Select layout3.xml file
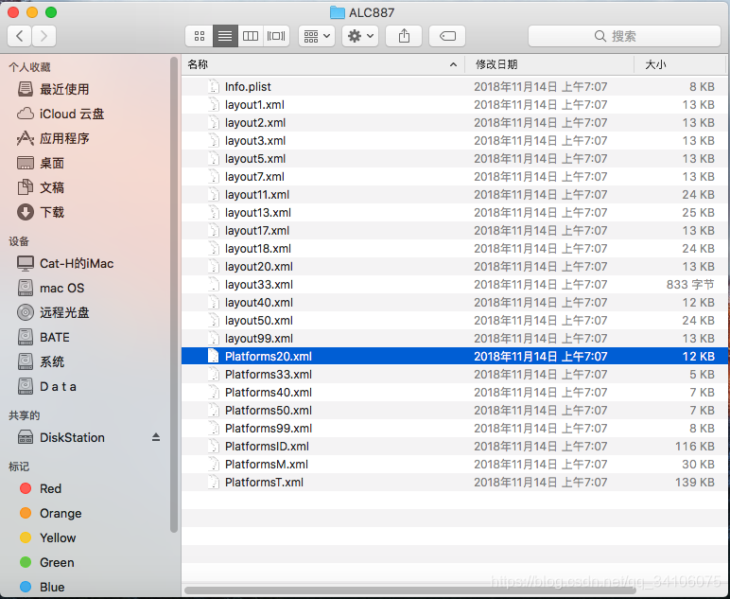Viewport: 730px width, 599px height. tap(454, 141)
